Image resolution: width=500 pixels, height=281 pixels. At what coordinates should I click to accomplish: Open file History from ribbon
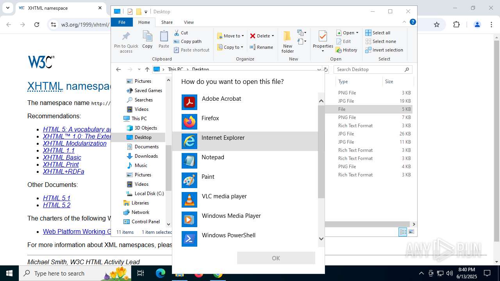click(346, 50)
